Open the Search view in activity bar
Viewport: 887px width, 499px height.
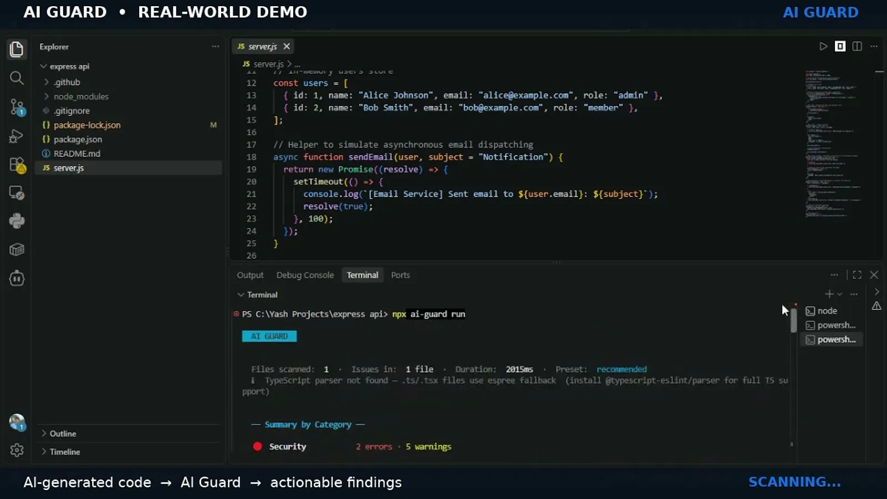click(x=17, y=78)
